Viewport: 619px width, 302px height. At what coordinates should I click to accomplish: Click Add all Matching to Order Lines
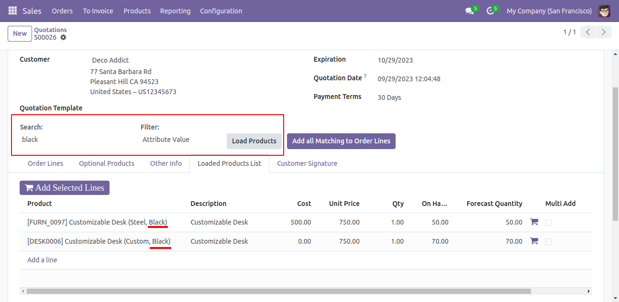click(341, 141)
